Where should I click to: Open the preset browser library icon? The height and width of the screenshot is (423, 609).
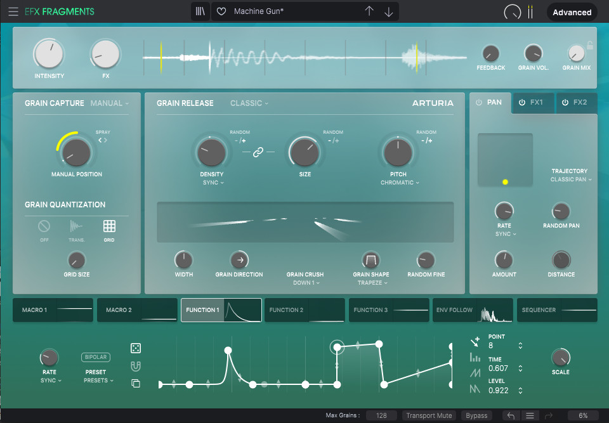[200, 11]
